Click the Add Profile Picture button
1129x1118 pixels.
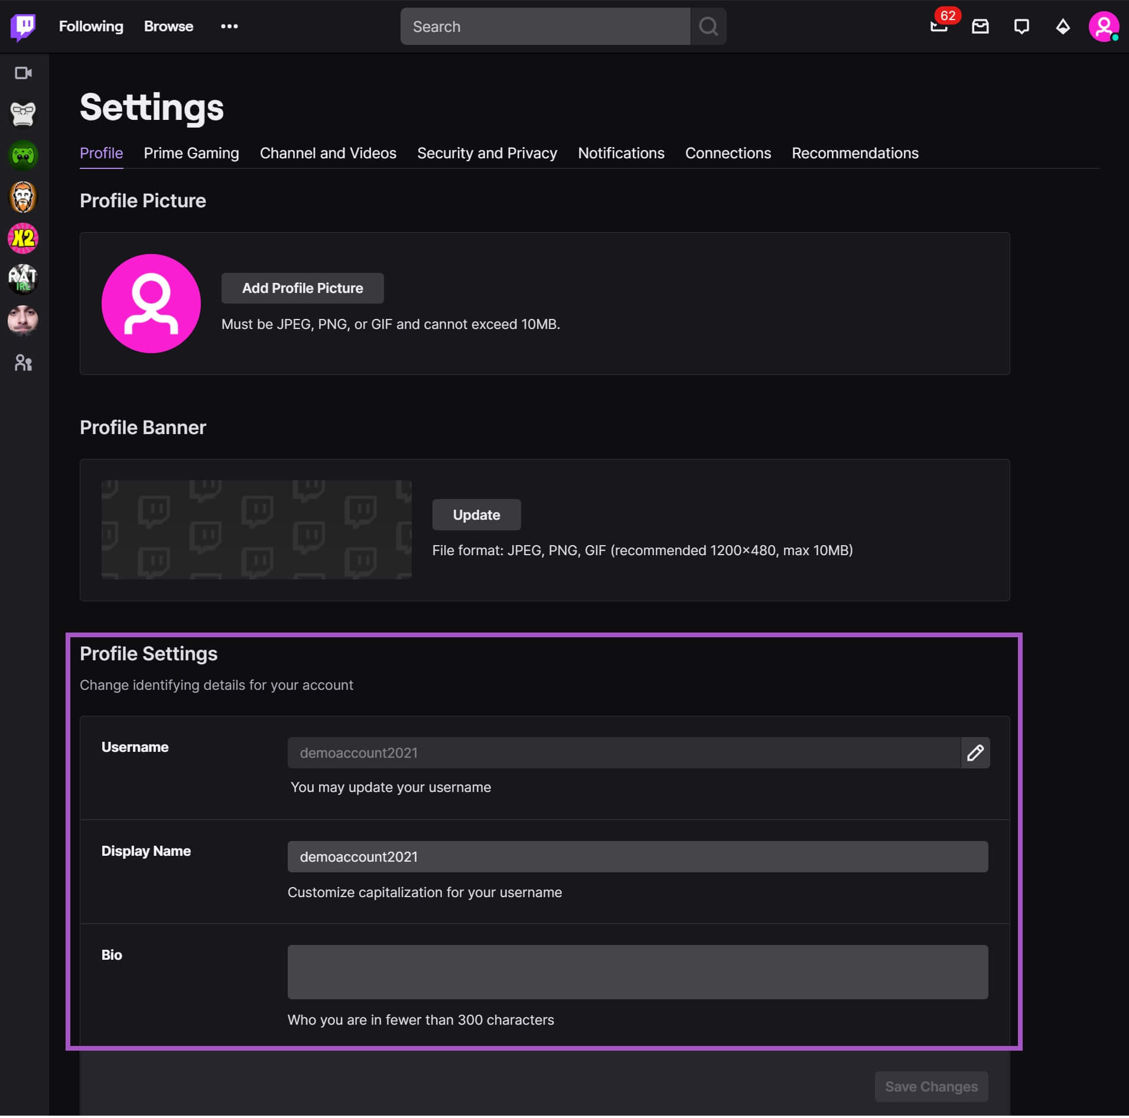tap(302, 288)
